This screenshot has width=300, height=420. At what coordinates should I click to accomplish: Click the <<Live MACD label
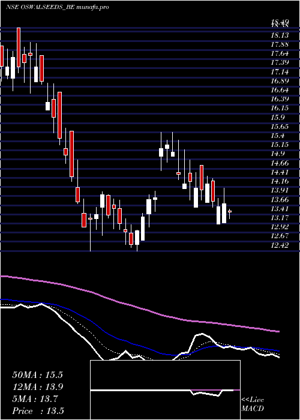253,404
